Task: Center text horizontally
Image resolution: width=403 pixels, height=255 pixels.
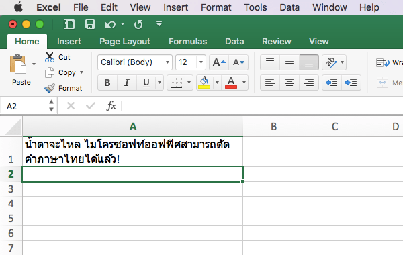Action: tap(289, 83)
